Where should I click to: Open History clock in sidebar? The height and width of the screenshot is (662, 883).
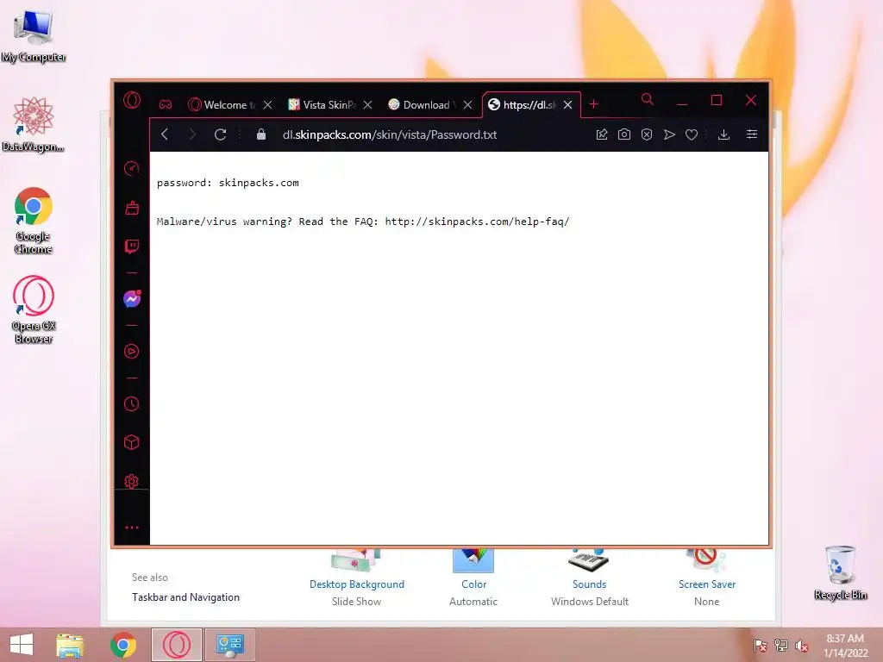[x=132, y=403]
